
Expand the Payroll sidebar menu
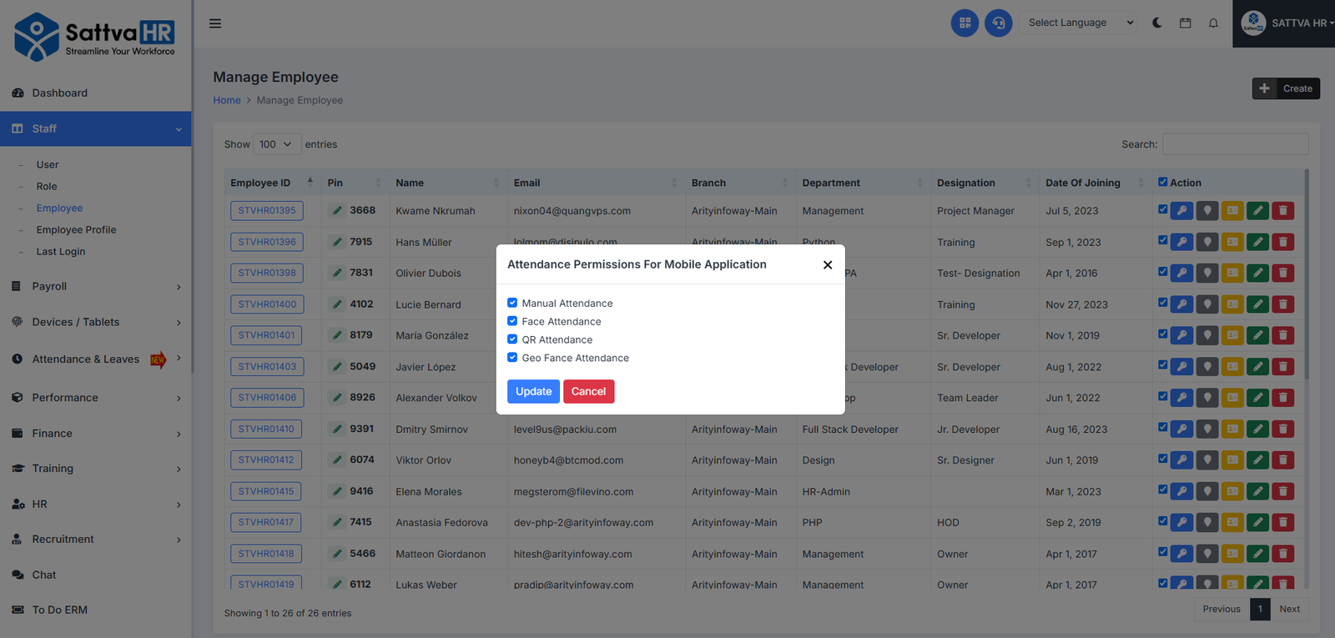coord(95,286)
